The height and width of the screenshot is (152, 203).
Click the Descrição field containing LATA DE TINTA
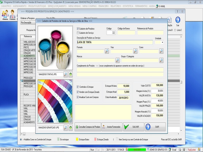point(115,42)
